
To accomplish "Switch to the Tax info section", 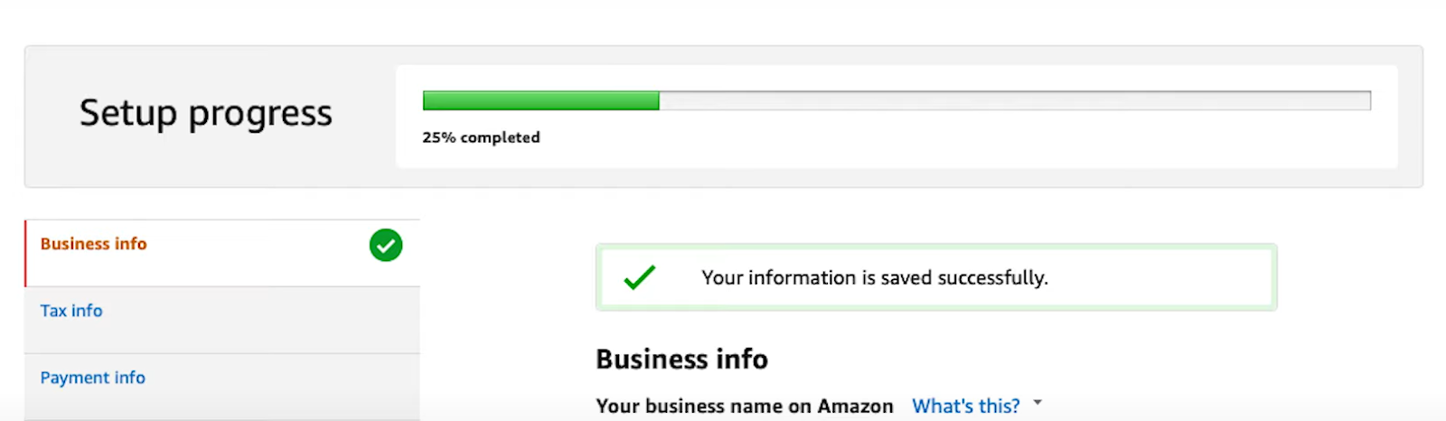I will click(x=71, y=311).
